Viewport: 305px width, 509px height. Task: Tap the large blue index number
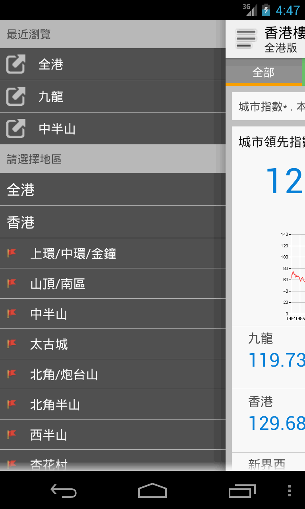[x=284, y=181]
